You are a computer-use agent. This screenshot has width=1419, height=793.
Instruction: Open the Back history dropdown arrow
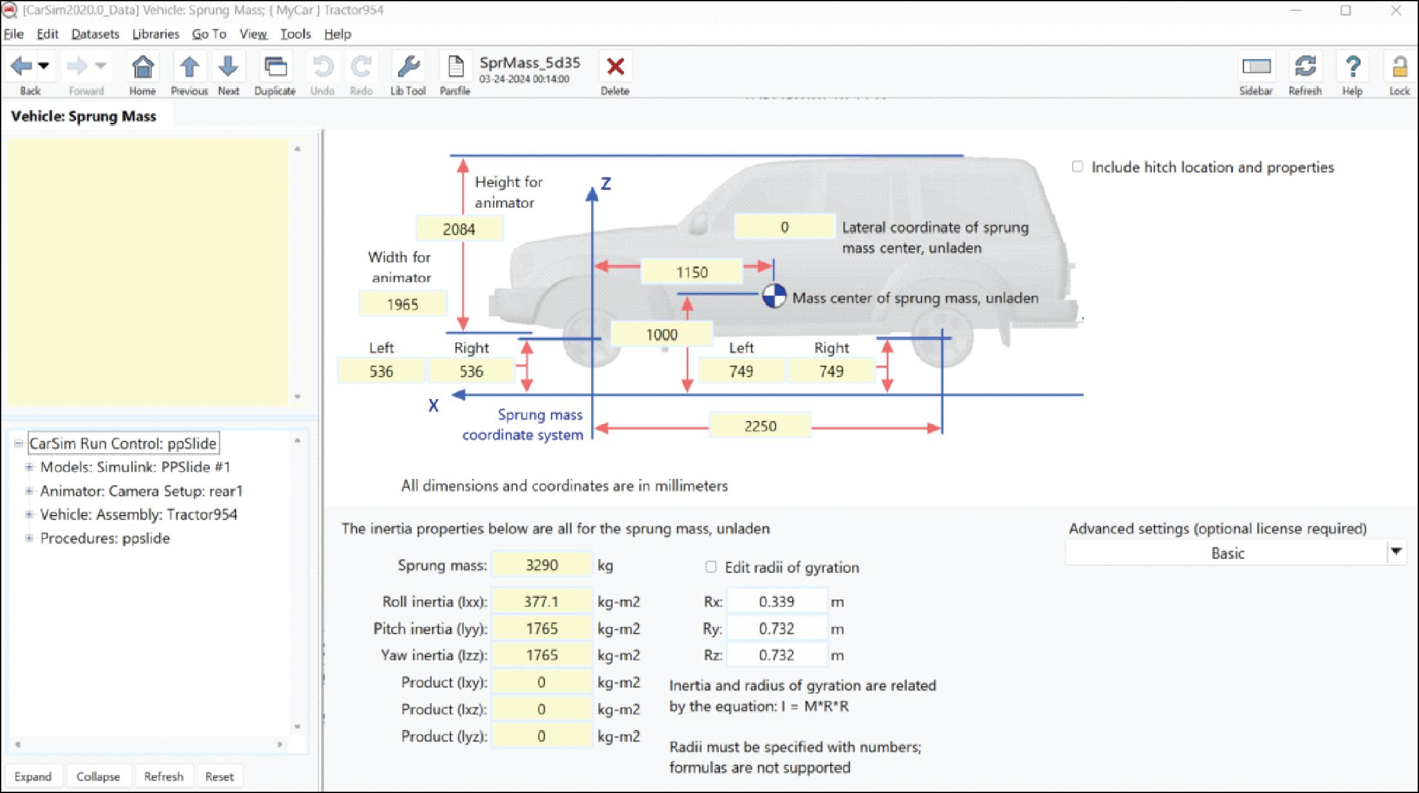(x=44, y=66)
